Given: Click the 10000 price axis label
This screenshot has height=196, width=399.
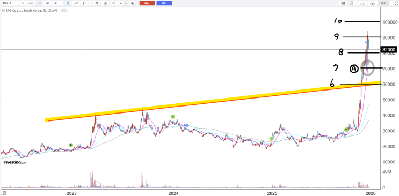Looking at the screenshot, I should click(389, 162).
